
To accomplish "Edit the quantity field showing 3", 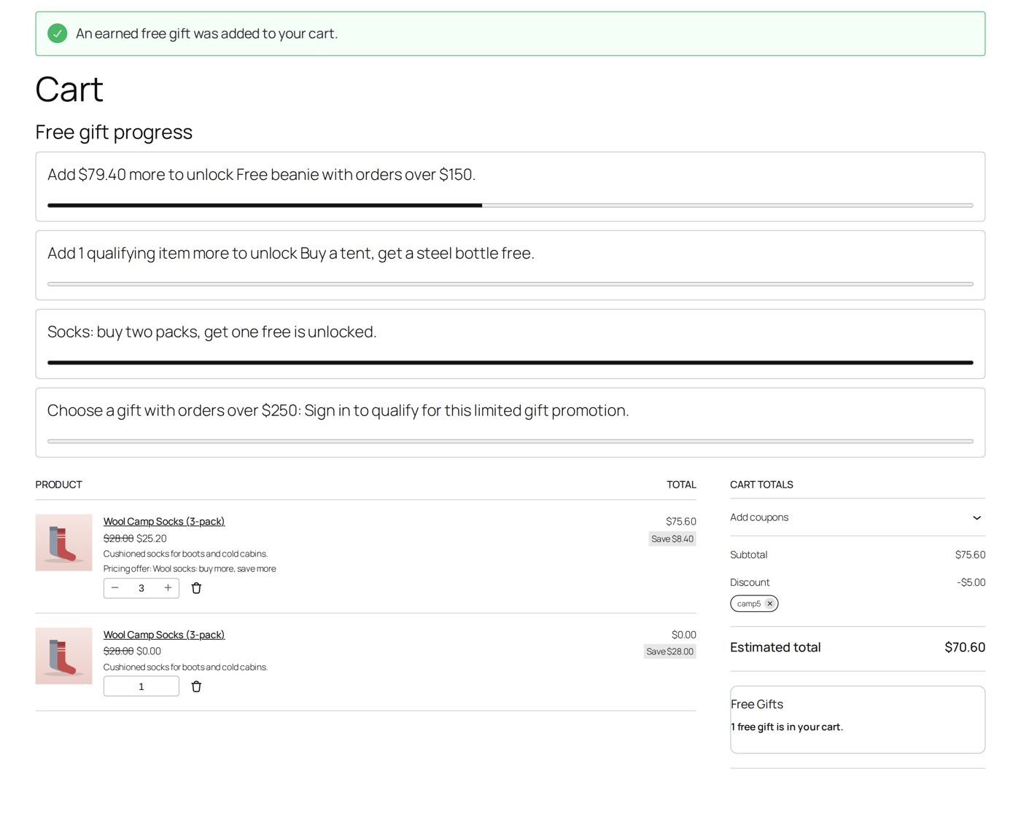I will [x=141, y=588].
